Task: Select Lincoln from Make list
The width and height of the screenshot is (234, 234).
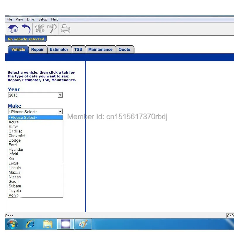Action: click(x=35, y=168)
